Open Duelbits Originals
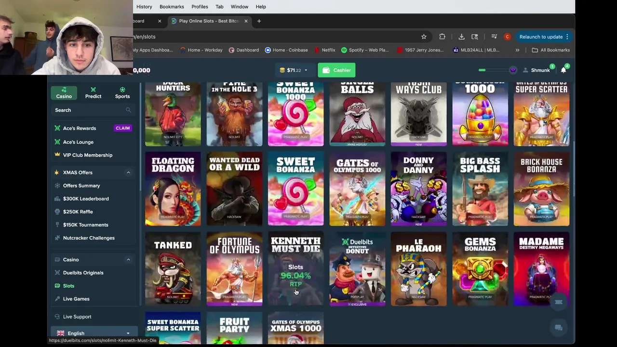Screen dimensions: 617x347 coord(83,273)
